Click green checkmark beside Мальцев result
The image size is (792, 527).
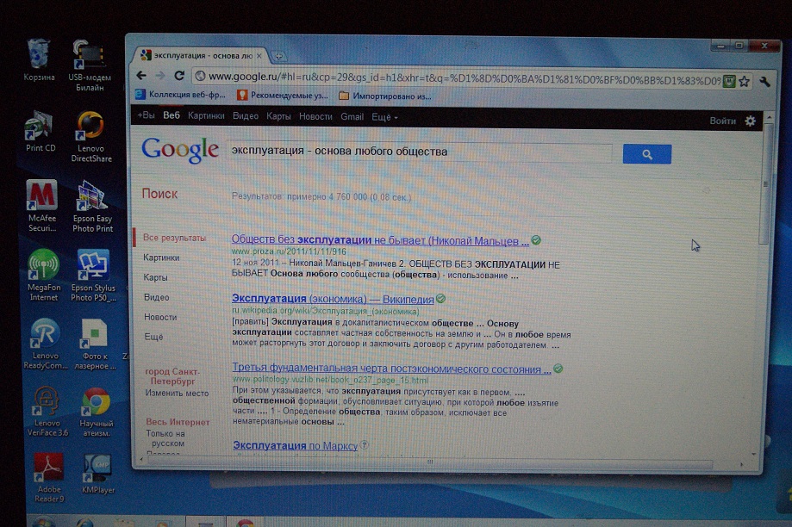[x=536, y=240]
